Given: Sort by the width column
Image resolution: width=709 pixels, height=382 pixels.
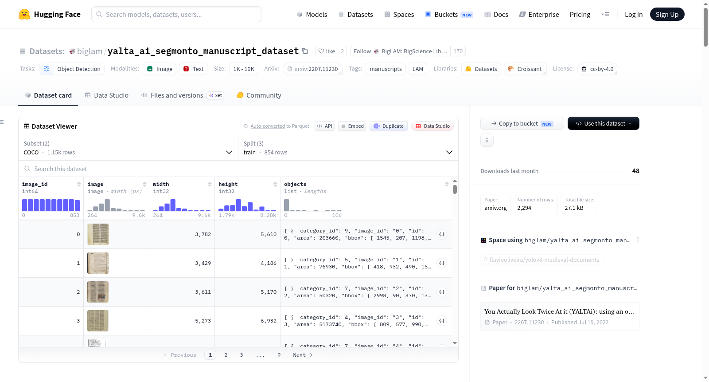Looking at the screenshot, I should pyautogui.click(x=210, y=184).
